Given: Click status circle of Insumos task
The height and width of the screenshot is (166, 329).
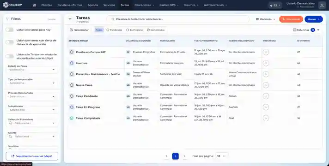Looking at the screenshot, I should pos(72,63).
